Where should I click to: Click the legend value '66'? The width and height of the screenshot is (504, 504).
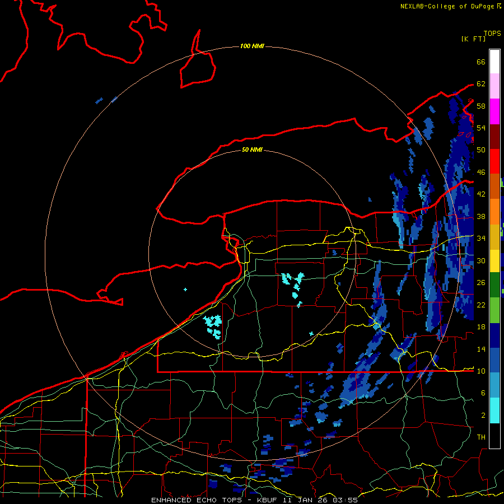pos(481,62)
